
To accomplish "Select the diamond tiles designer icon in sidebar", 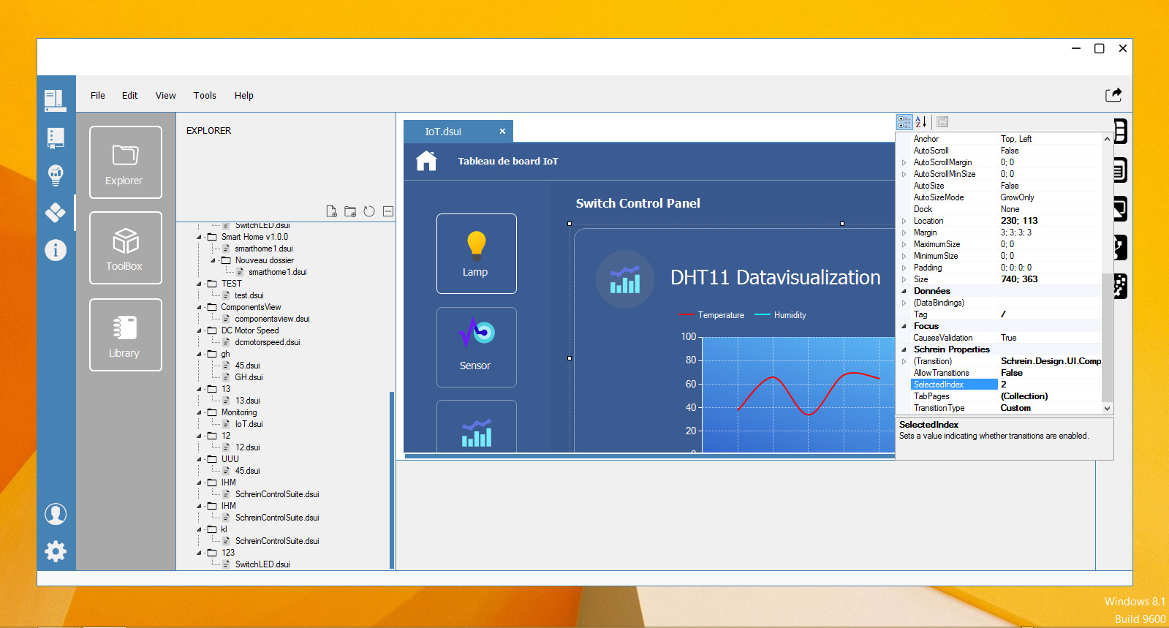I will click(56, 212).
